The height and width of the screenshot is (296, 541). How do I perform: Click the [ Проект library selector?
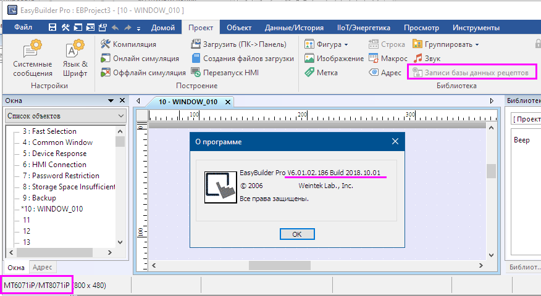(526, 119)
